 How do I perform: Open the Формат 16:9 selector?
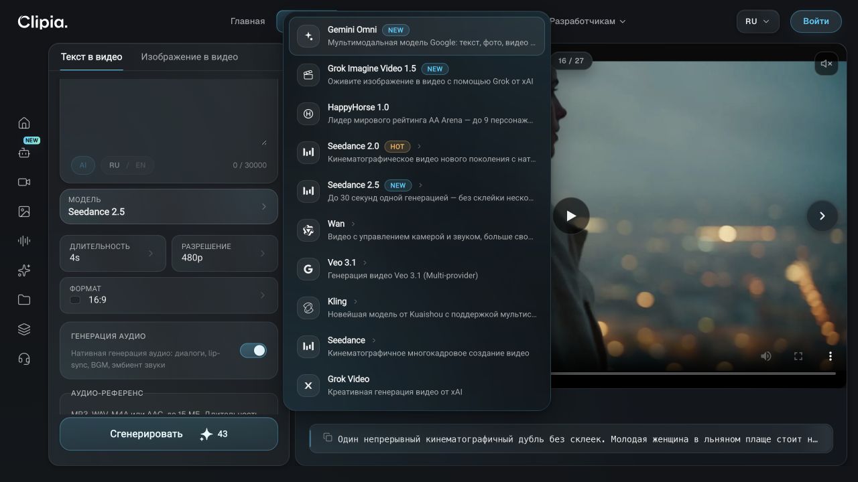click(169, 295)
